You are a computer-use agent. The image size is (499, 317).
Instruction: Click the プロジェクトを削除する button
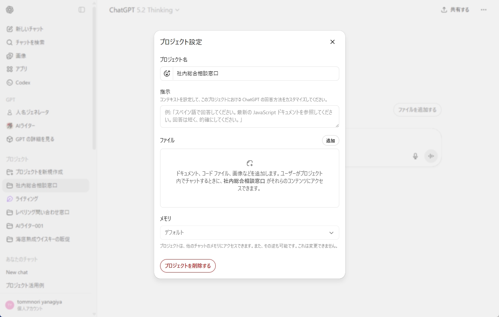pos(188,266)
